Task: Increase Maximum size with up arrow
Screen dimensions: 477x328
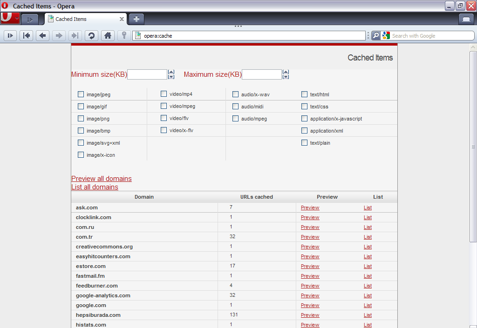Action: click(286, 72)
